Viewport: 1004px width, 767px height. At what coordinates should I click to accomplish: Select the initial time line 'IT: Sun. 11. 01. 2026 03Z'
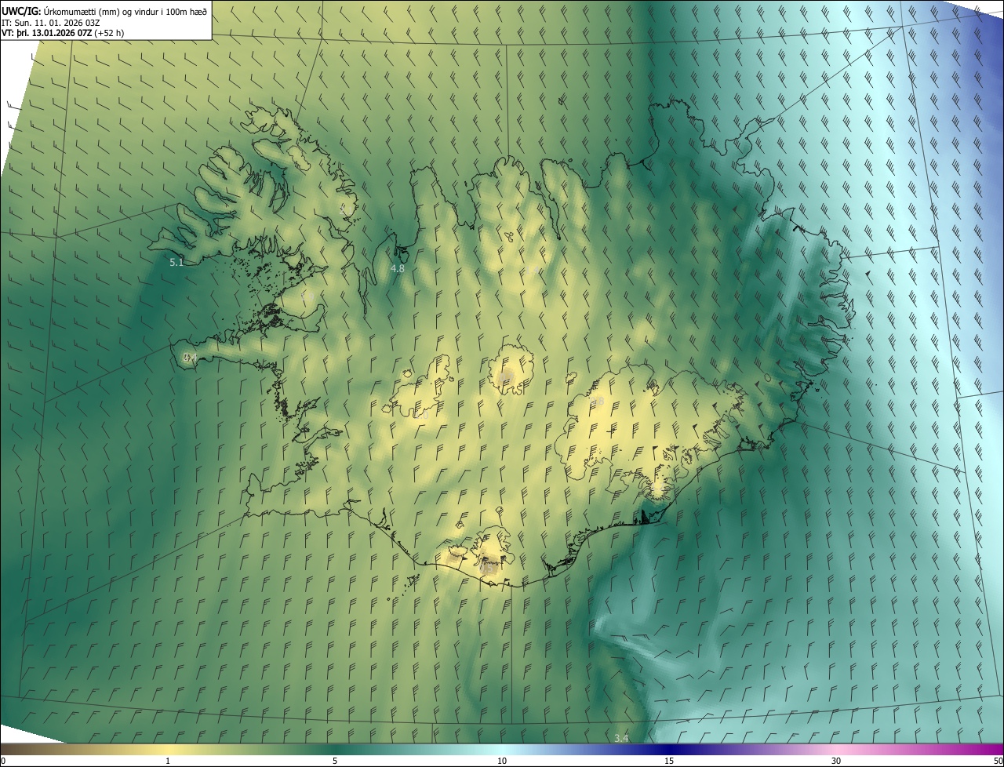pos(52,22)
